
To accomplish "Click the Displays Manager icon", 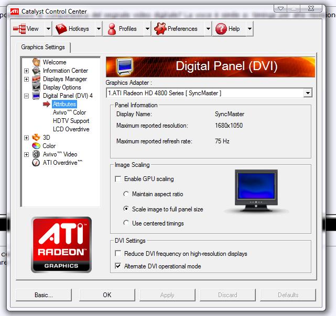I will [36, 79].
